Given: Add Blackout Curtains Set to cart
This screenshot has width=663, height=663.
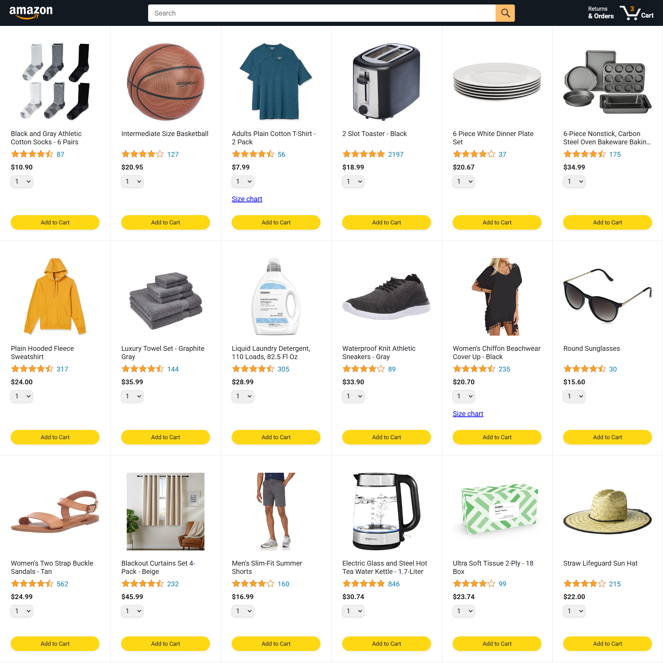Looking at the screenshot, I should [x=165, y=644].
